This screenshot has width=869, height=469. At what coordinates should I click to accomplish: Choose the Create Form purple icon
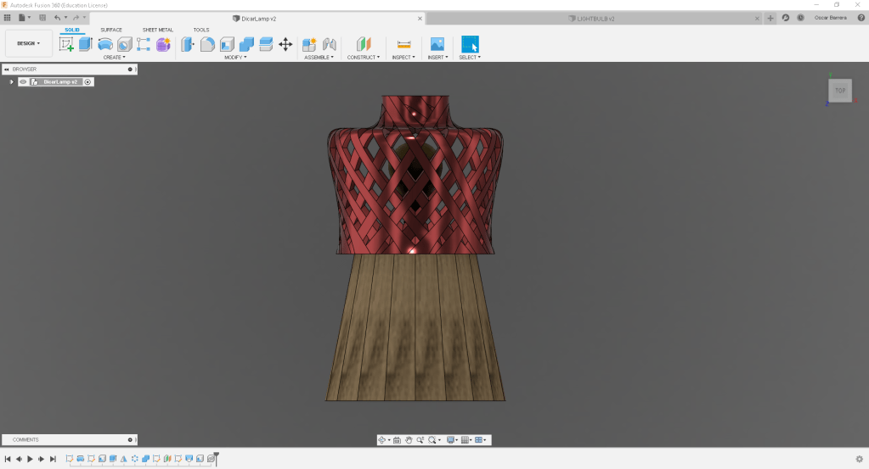tap(163, 44)
